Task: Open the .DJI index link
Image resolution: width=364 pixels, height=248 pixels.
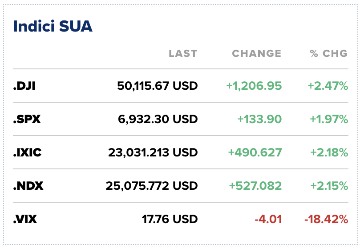Action: point(24,86)
